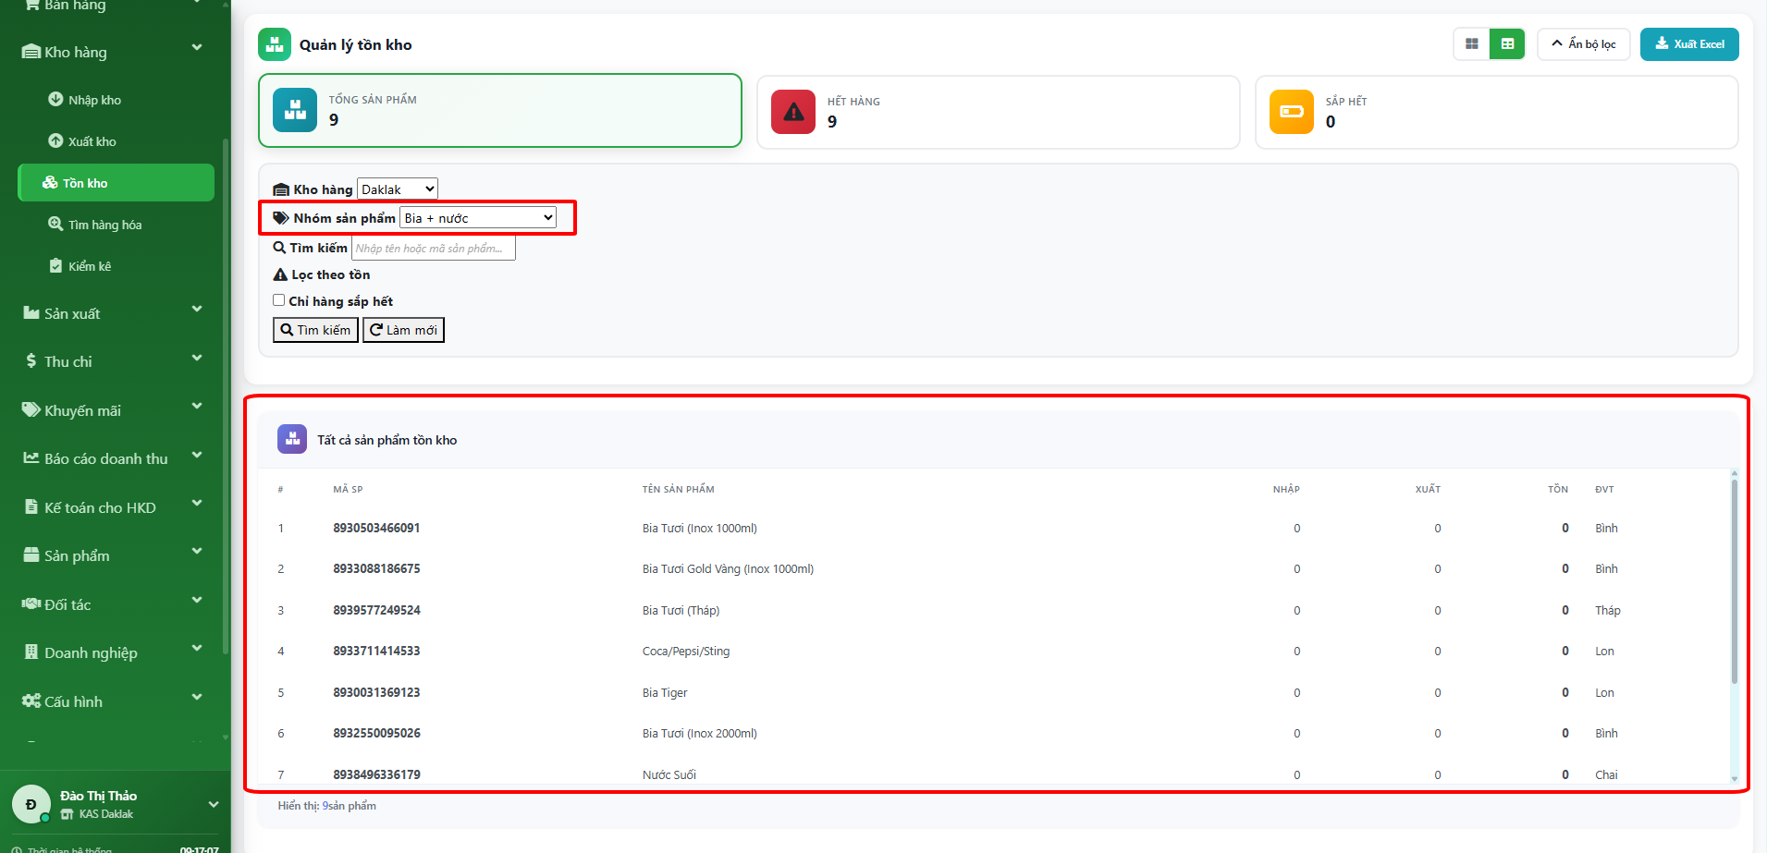1767x853 pixels.
Task: Enable Chỉ hàng sắp hết checkbox
Action: [278, 300]
